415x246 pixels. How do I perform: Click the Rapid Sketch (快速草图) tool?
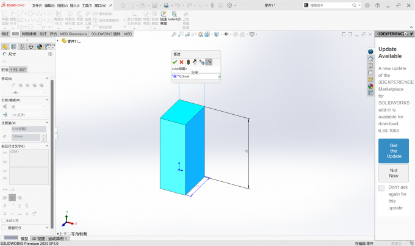coord(164,18)
